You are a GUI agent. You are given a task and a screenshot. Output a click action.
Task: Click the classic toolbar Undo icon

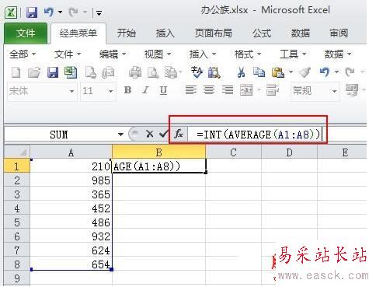325,72
